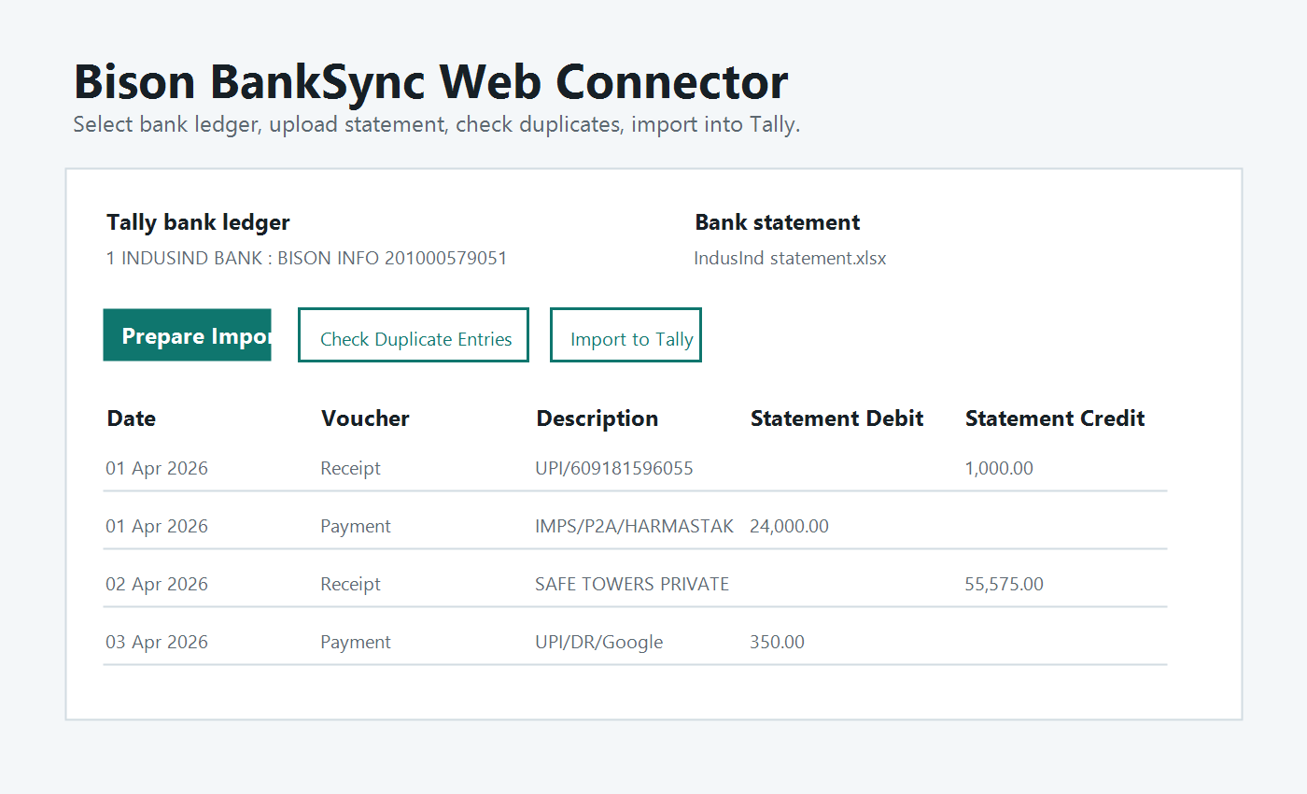
Task: Click debit amount 24,000.00
Action: pos(789,526)
